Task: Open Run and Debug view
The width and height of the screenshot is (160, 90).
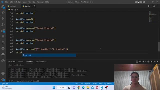Action: [x=3, y=25]
